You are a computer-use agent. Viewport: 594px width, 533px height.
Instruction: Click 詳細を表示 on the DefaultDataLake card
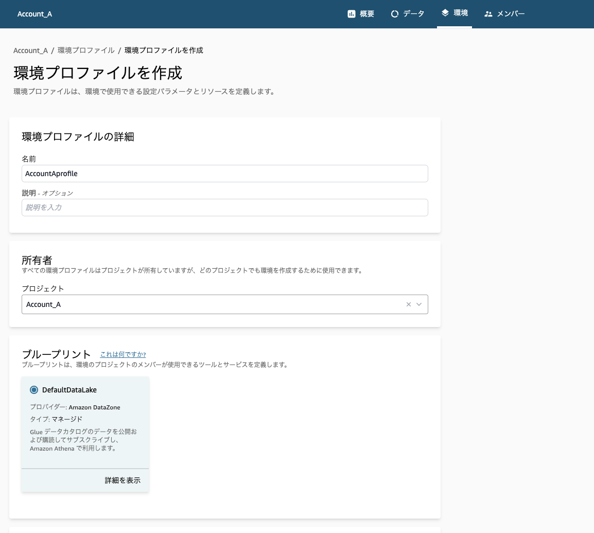click(121, 480)
